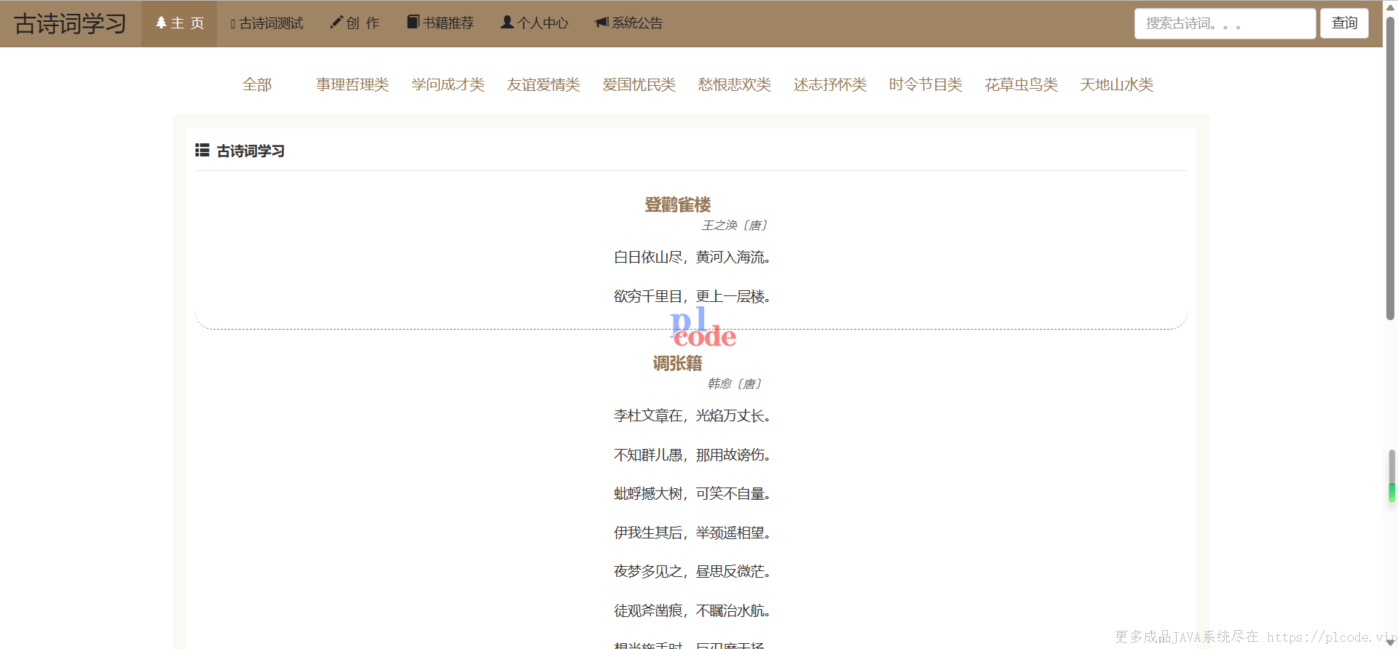Click the scrollbar down arrow
The height and width of the screenshot is (649, 1398).
click(1390, 642)
